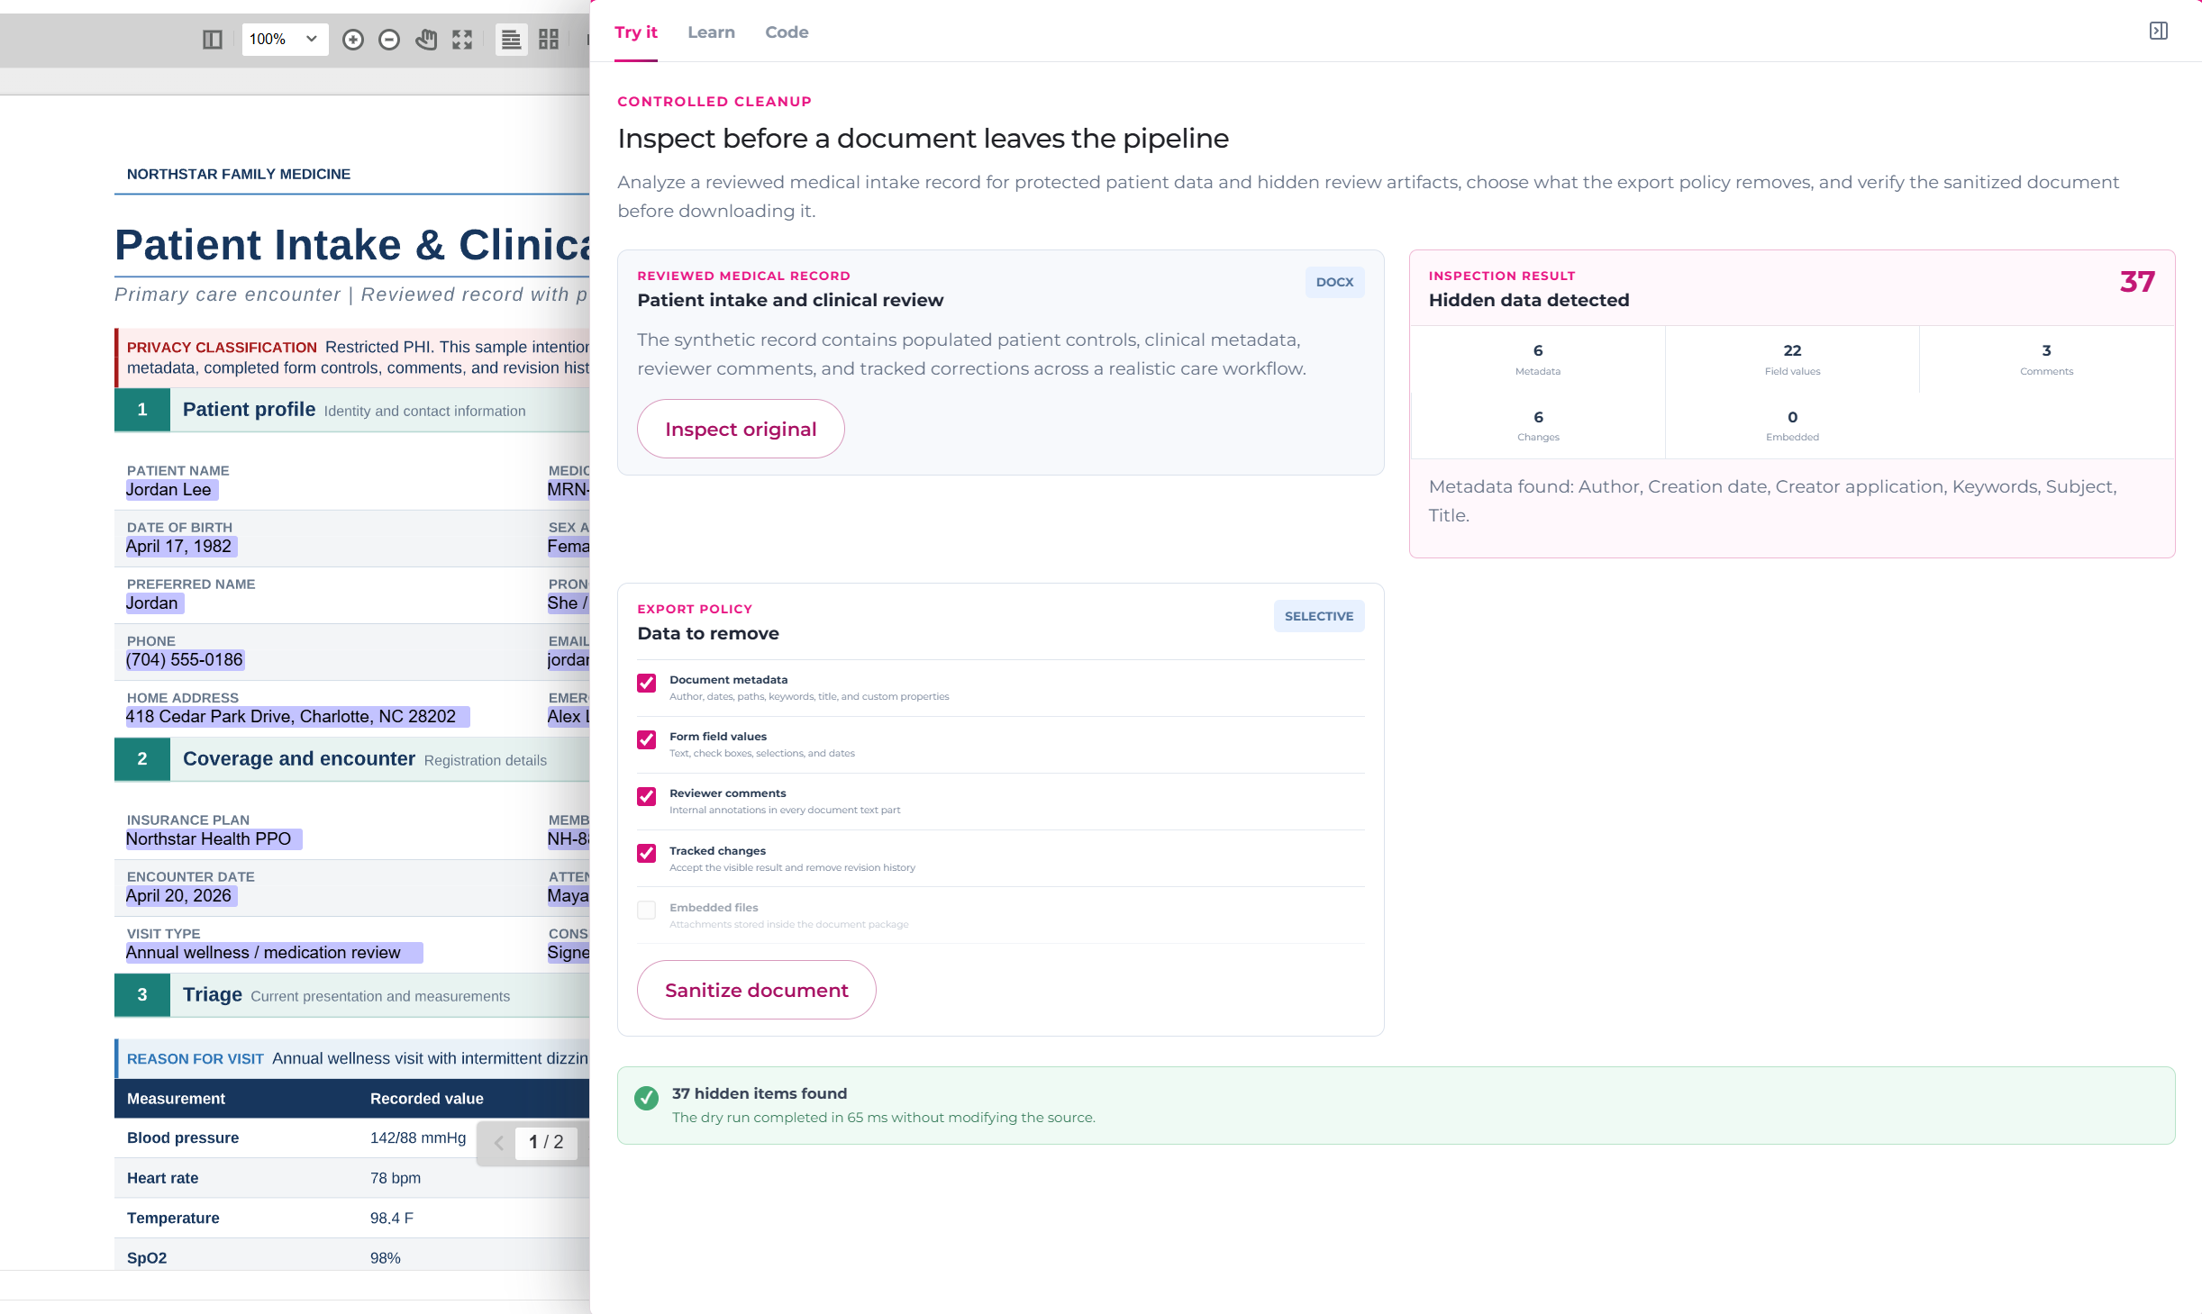The height and width of the screenshot is (1314, 2202).
Task: Click the Blood pressure table row label
Action: click(x=183, y=1138)
